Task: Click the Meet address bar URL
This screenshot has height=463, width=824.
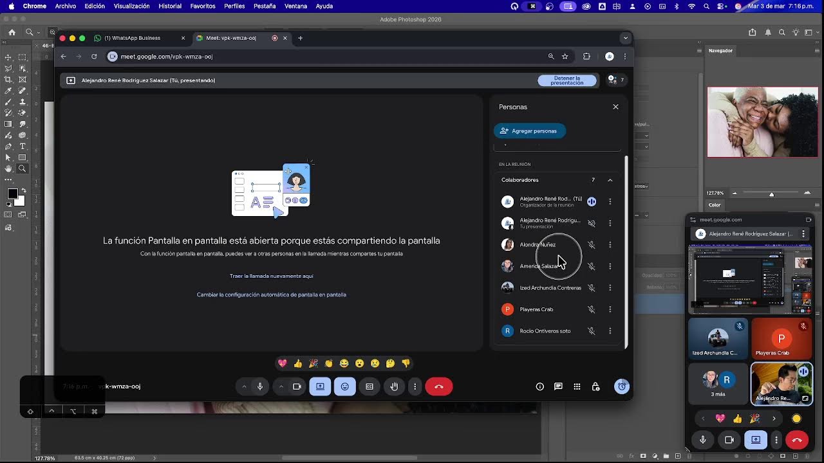Action: (x=167, y=57)
